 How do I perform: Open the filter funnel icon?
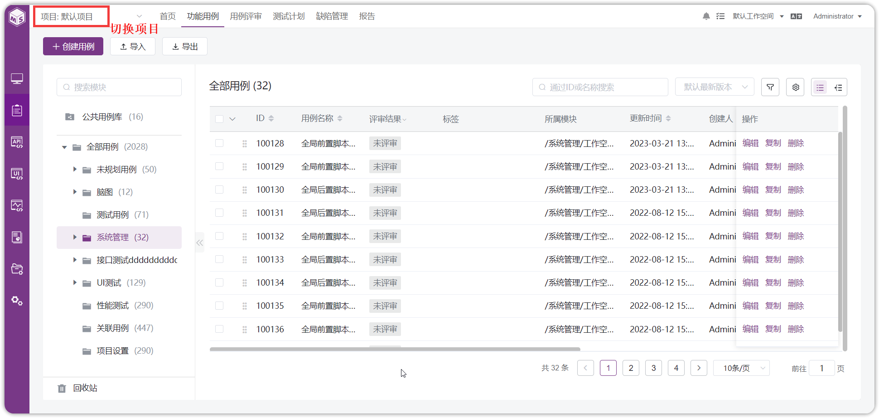(x=770, y=87)
